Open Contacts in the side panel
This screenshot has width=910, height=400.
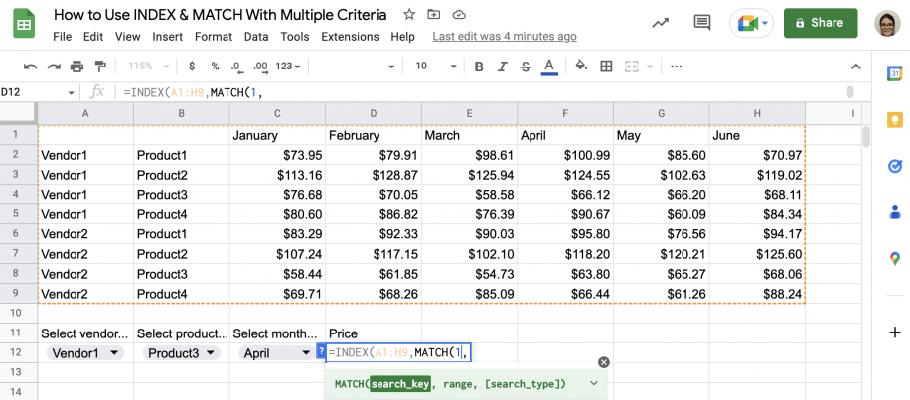894,212
